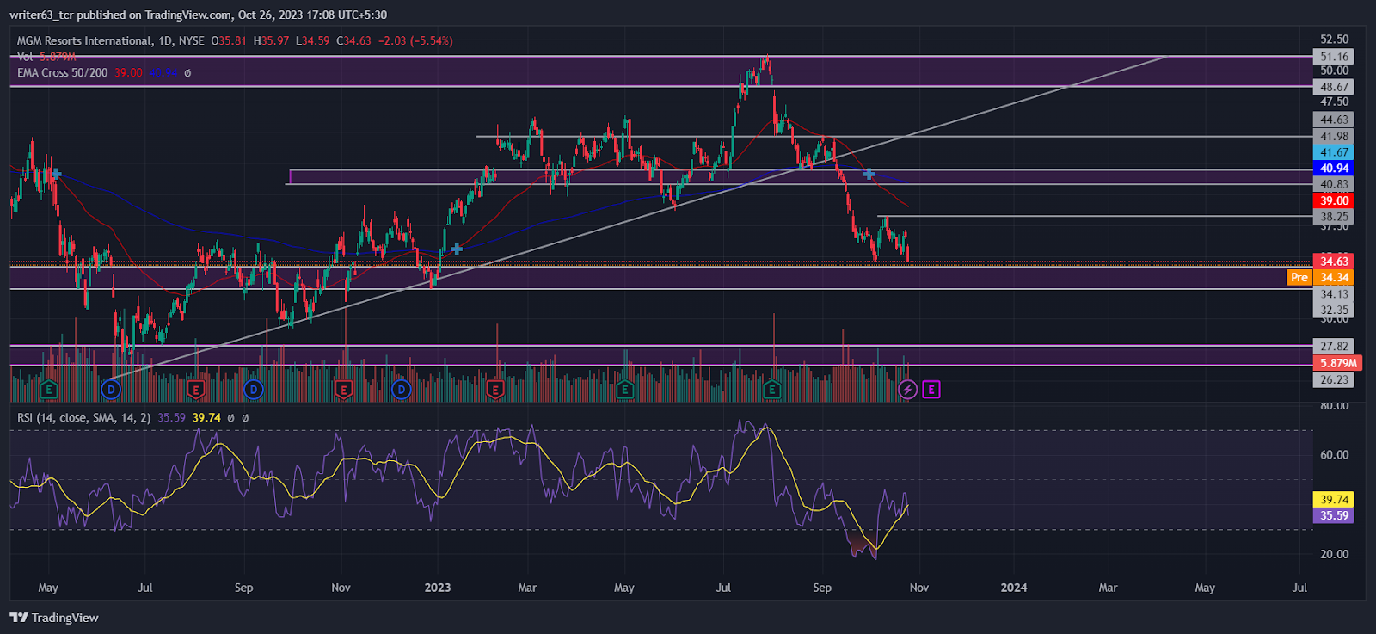The image size is (1376, 634).
Task: Select the EMA Cross 50/200 legend
Action: coord(62,73)
